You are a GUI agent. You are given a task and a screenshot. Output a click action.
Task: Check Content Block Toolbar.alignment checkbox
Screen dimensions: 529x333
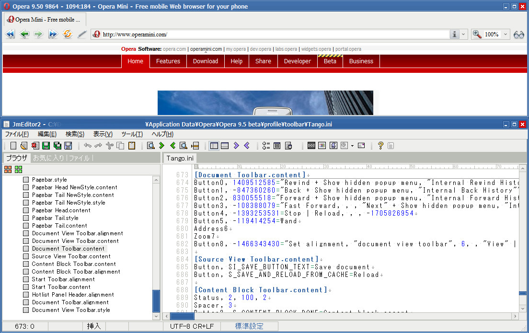click(x=26, y=272)
